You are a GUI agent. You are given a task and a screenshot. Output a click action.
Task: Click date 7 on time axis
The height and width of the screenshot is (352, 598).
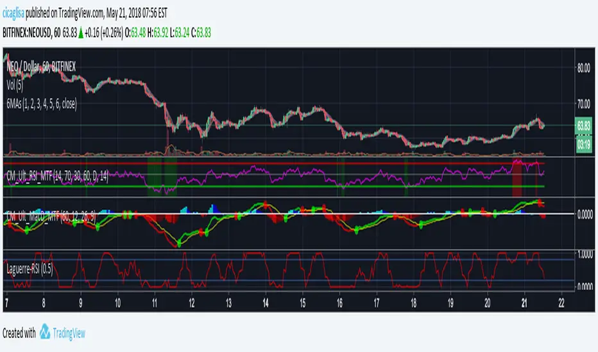(6, 303)
